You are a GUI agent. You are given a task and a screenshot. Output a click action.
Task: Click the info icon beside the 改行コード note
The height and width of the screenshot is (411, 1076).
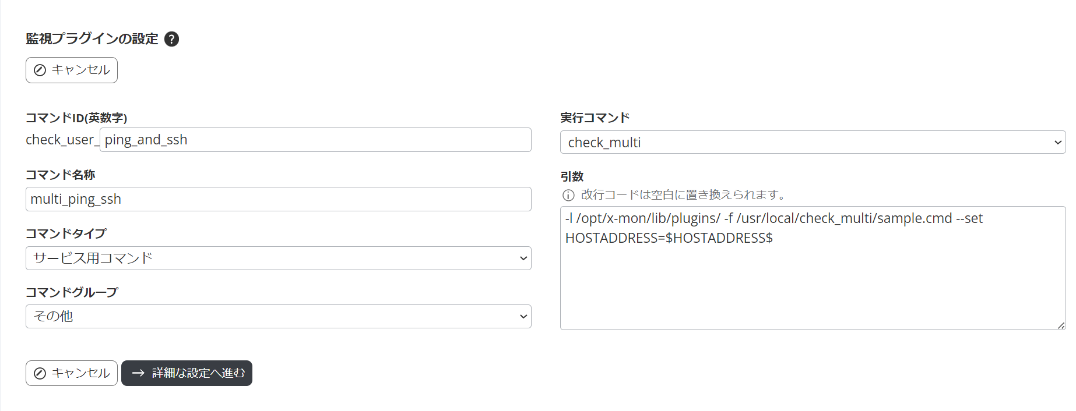click(568, 195)
